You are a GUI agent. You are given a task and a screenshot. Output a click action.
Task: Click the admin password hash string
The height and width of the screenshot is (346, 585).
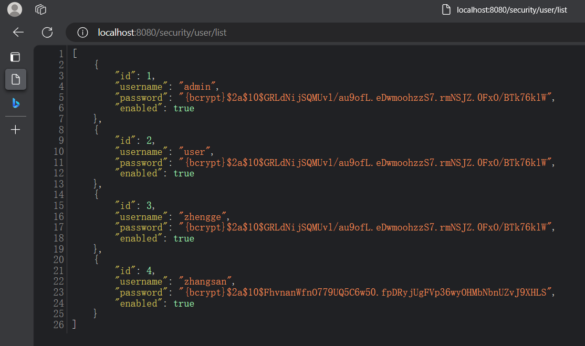367,98
